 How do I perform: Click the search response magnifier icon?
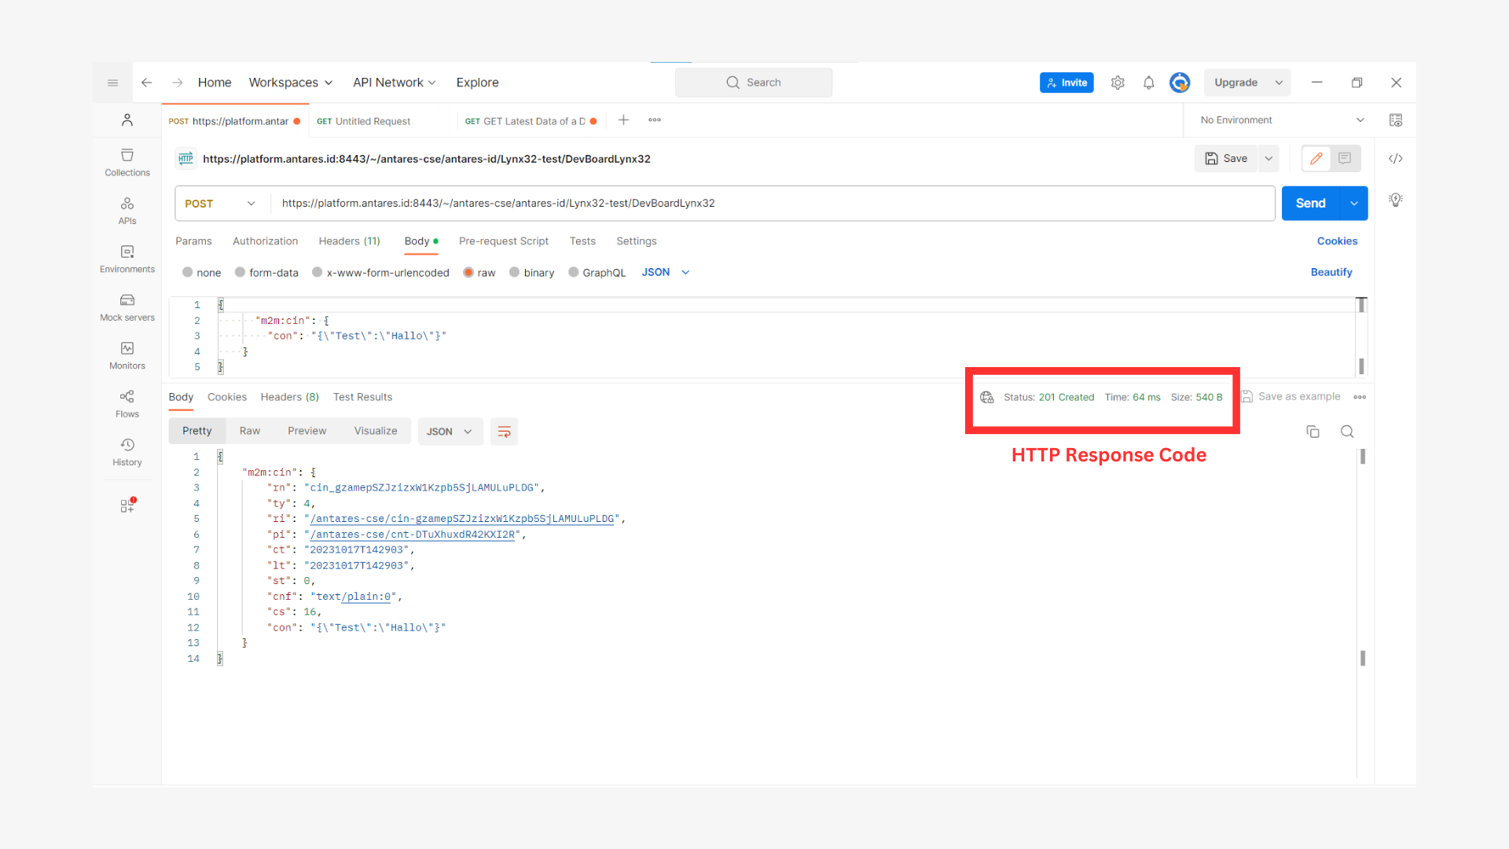click(x=1346, y=432)
